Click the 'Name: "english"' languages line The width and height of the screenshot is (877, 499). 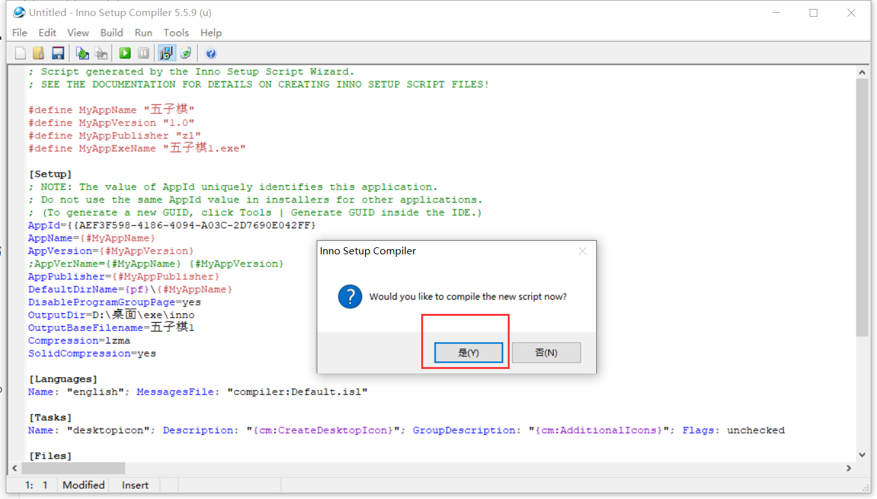coord(198,392)
